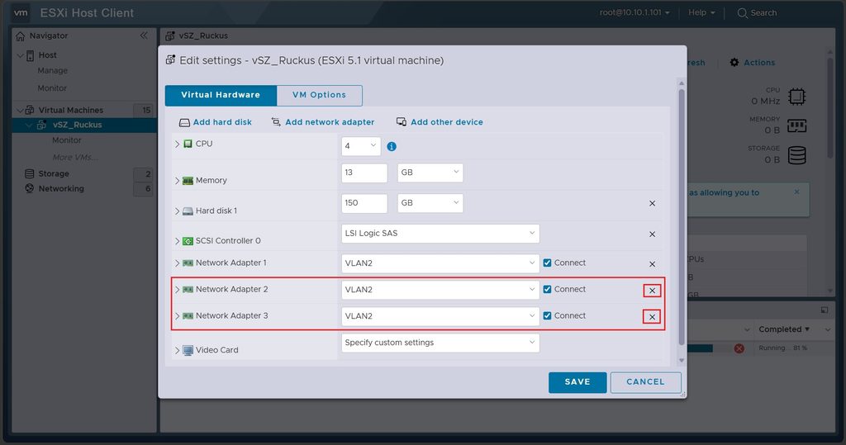Open Network Adapter 1 VLAN2 dropdown
Viewport: 846px width, 445px height.
pos(440,263)
